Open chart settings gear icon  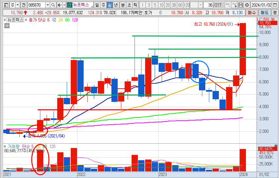click(247, 5)
